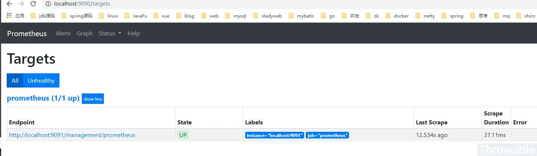537x156 pixels.
Task: Expand the Status dropdown menu
Action: click(110, 34)
